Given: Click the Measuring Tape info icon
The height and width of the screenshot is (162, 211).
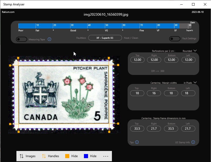Looking at the screenshot, I should (49, 39).
